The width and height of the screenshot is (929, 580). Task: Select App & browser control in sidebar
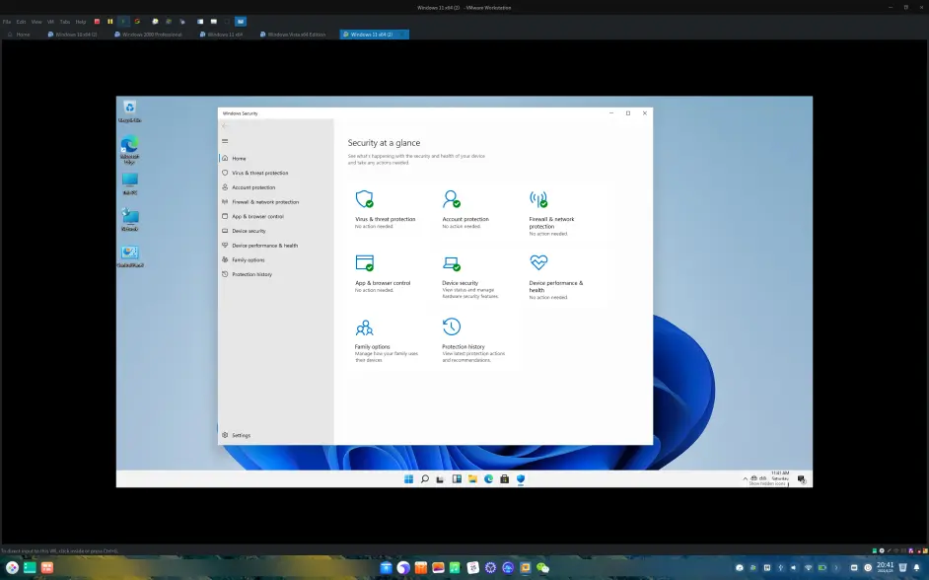pyautogui.click(x=276, y=216)
